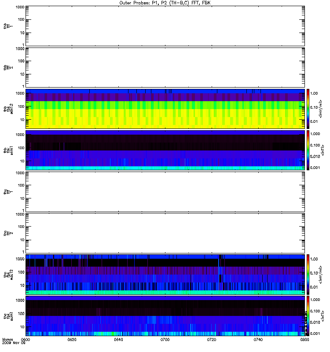Click the 'hhmm' axis unit label

(7, 340)
